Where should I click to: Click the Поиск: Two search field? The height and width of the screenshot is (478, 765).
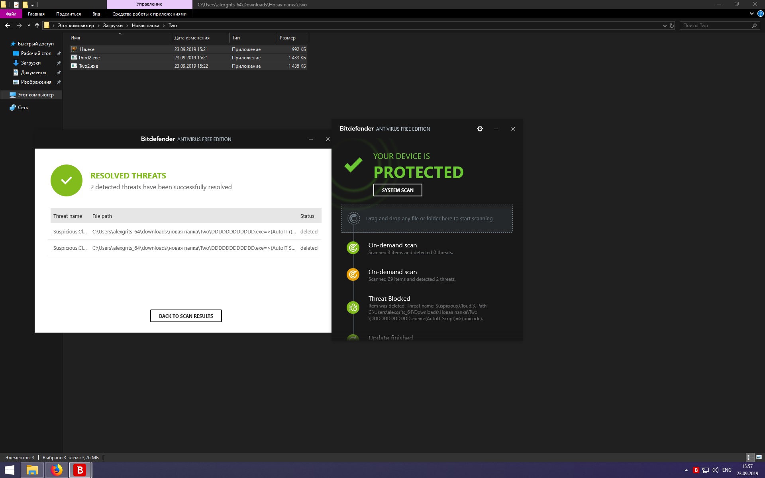715,25
